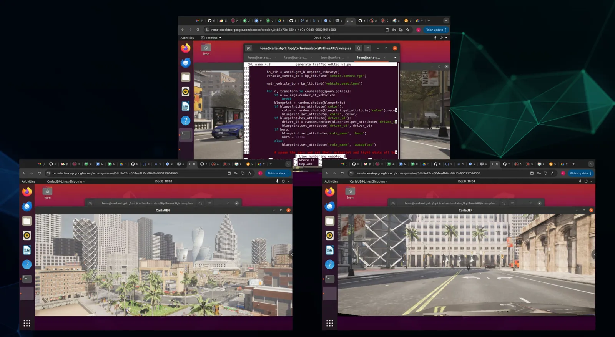Click Activities in the bottom-left window
The height and width of the screenshot is (337, 615).
click(x=28, y=181)
